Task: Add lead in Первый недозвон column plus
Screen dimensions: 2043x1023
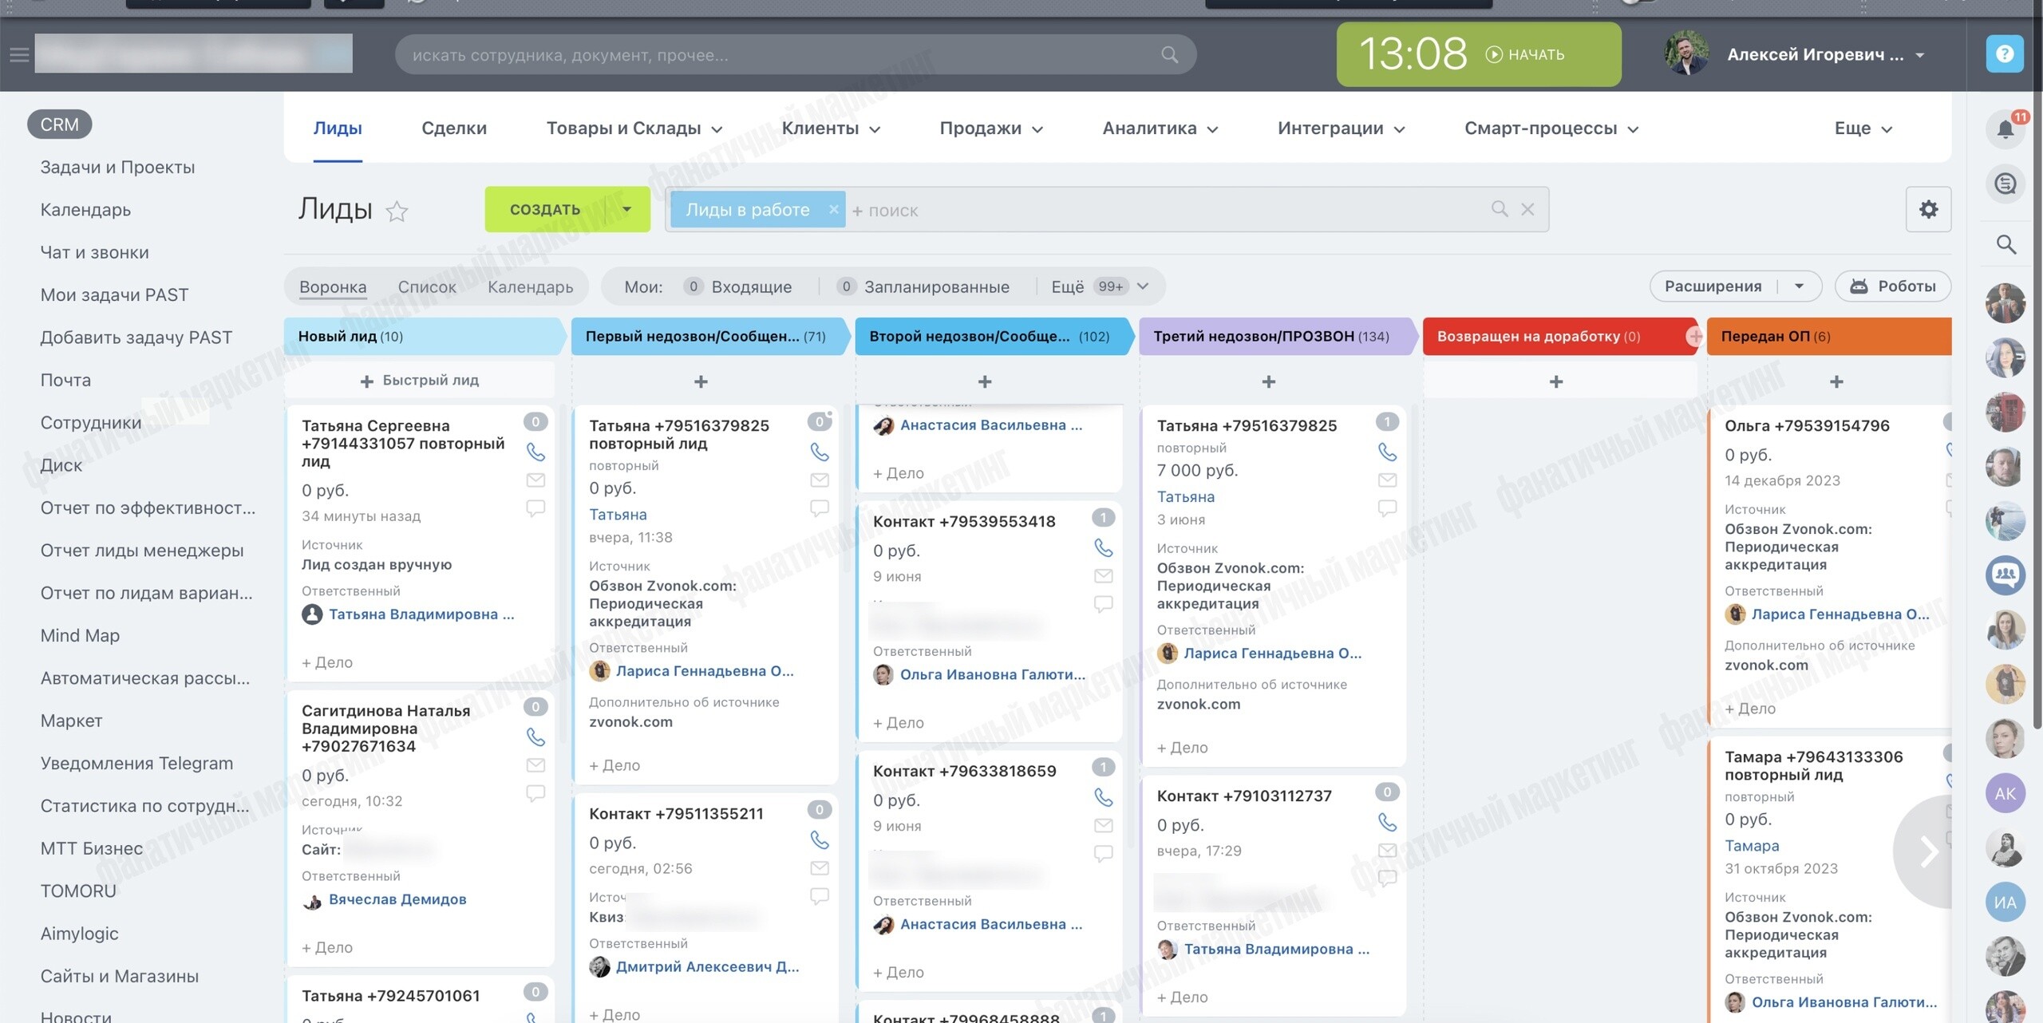Action: [x=701, y=382]
